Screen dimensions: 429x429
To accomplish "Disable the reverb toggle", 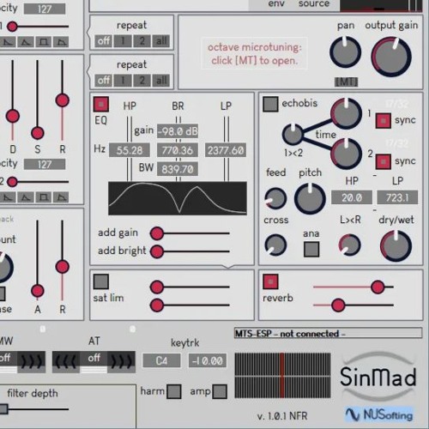I will click(x=270, y=281).
